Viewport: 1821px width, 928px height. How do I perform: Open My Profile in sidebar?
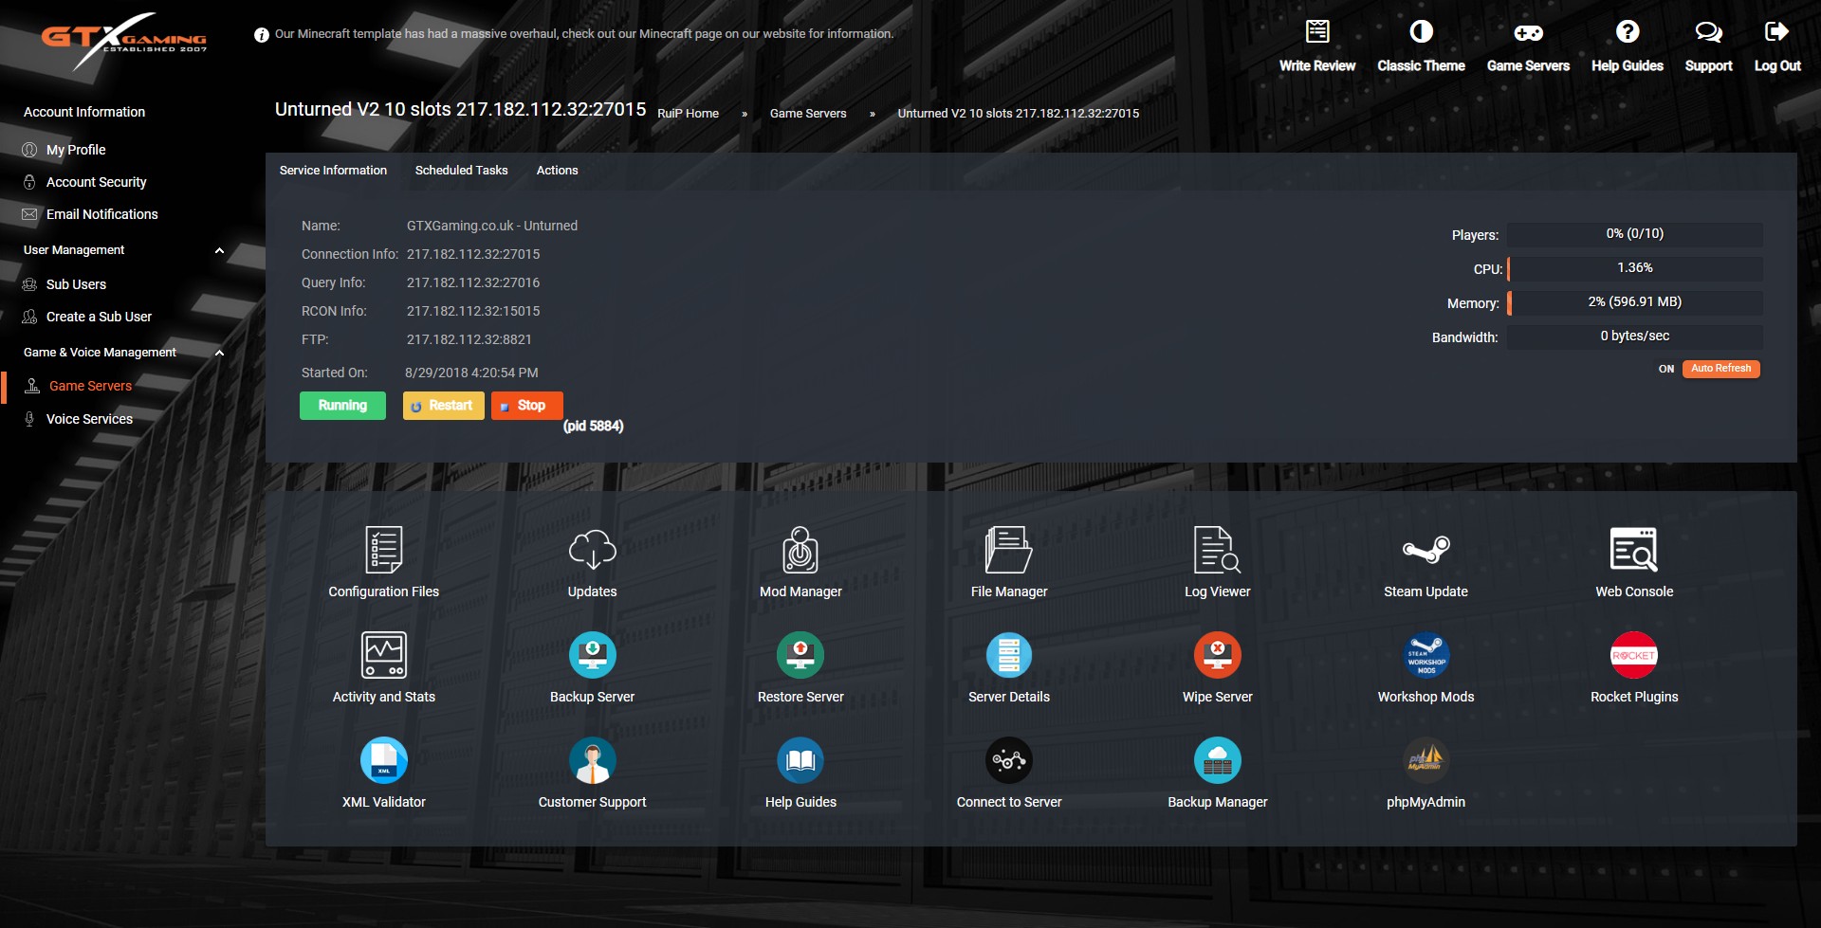[x=76, y=150]
